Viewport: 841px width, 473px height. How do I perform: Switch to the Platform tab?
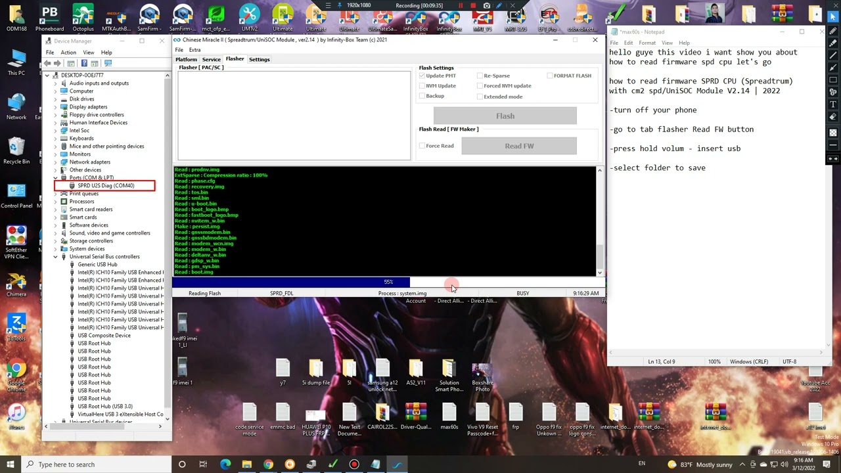(186, 59)
